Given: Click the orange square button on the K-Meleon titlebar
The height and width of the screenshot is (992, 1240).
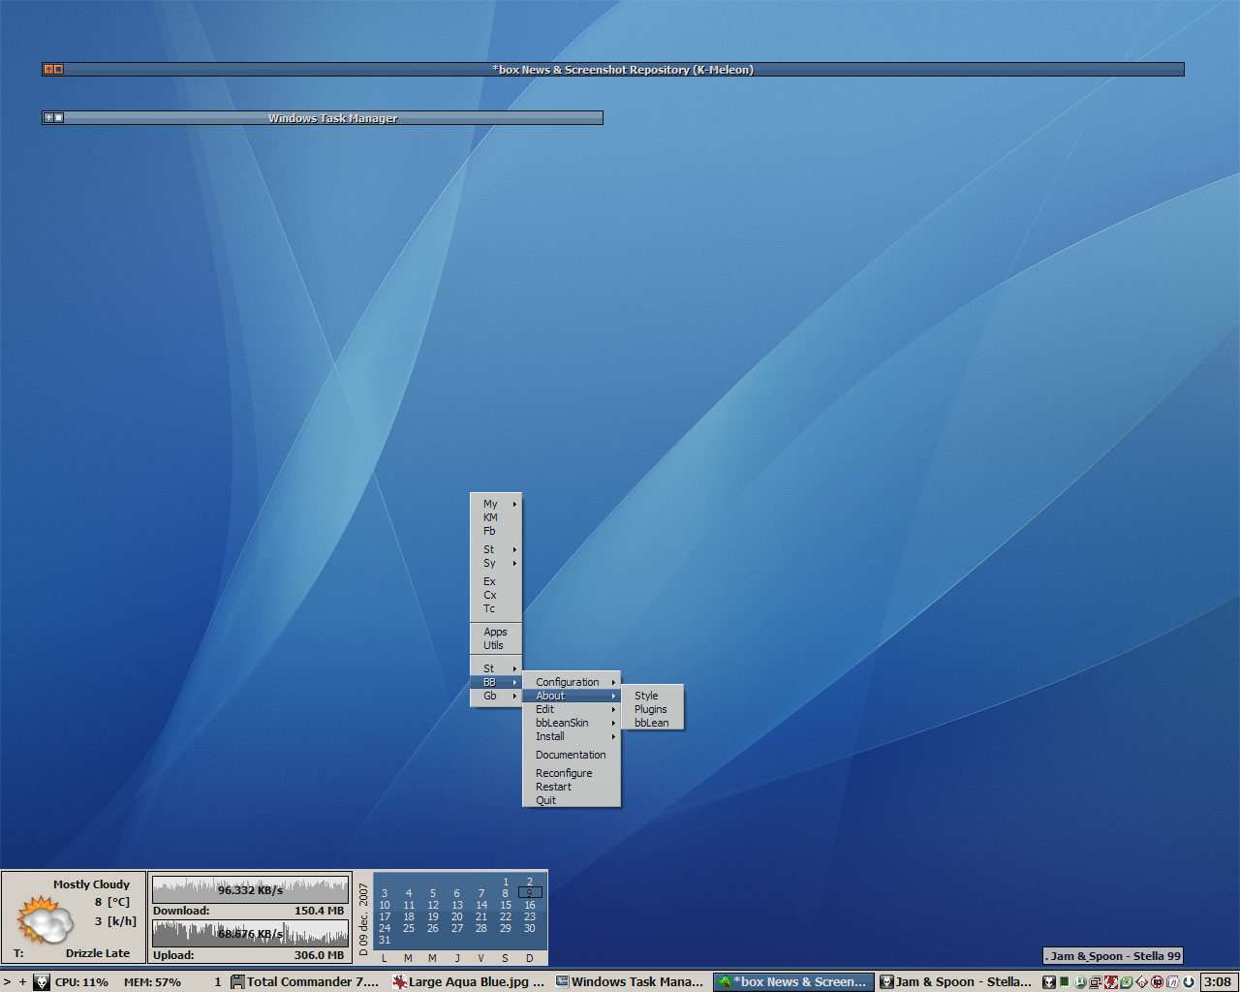Looking at the screenshot, I should (58, 69).
